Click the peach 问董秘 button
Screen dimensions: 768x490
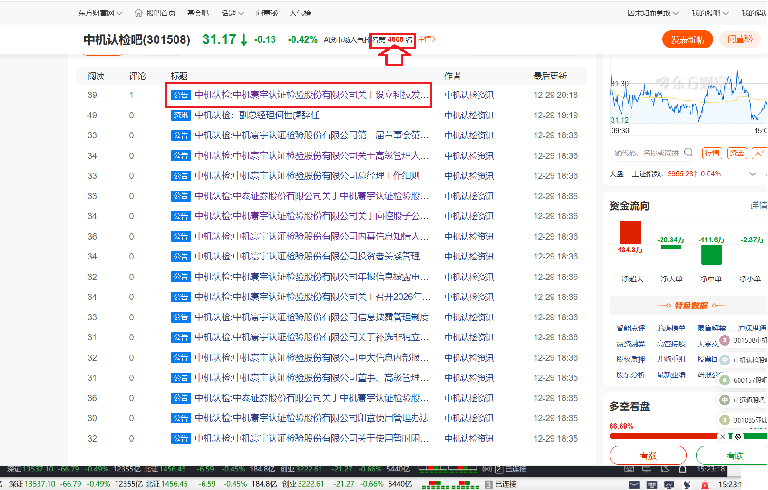[x=740, y=39]
